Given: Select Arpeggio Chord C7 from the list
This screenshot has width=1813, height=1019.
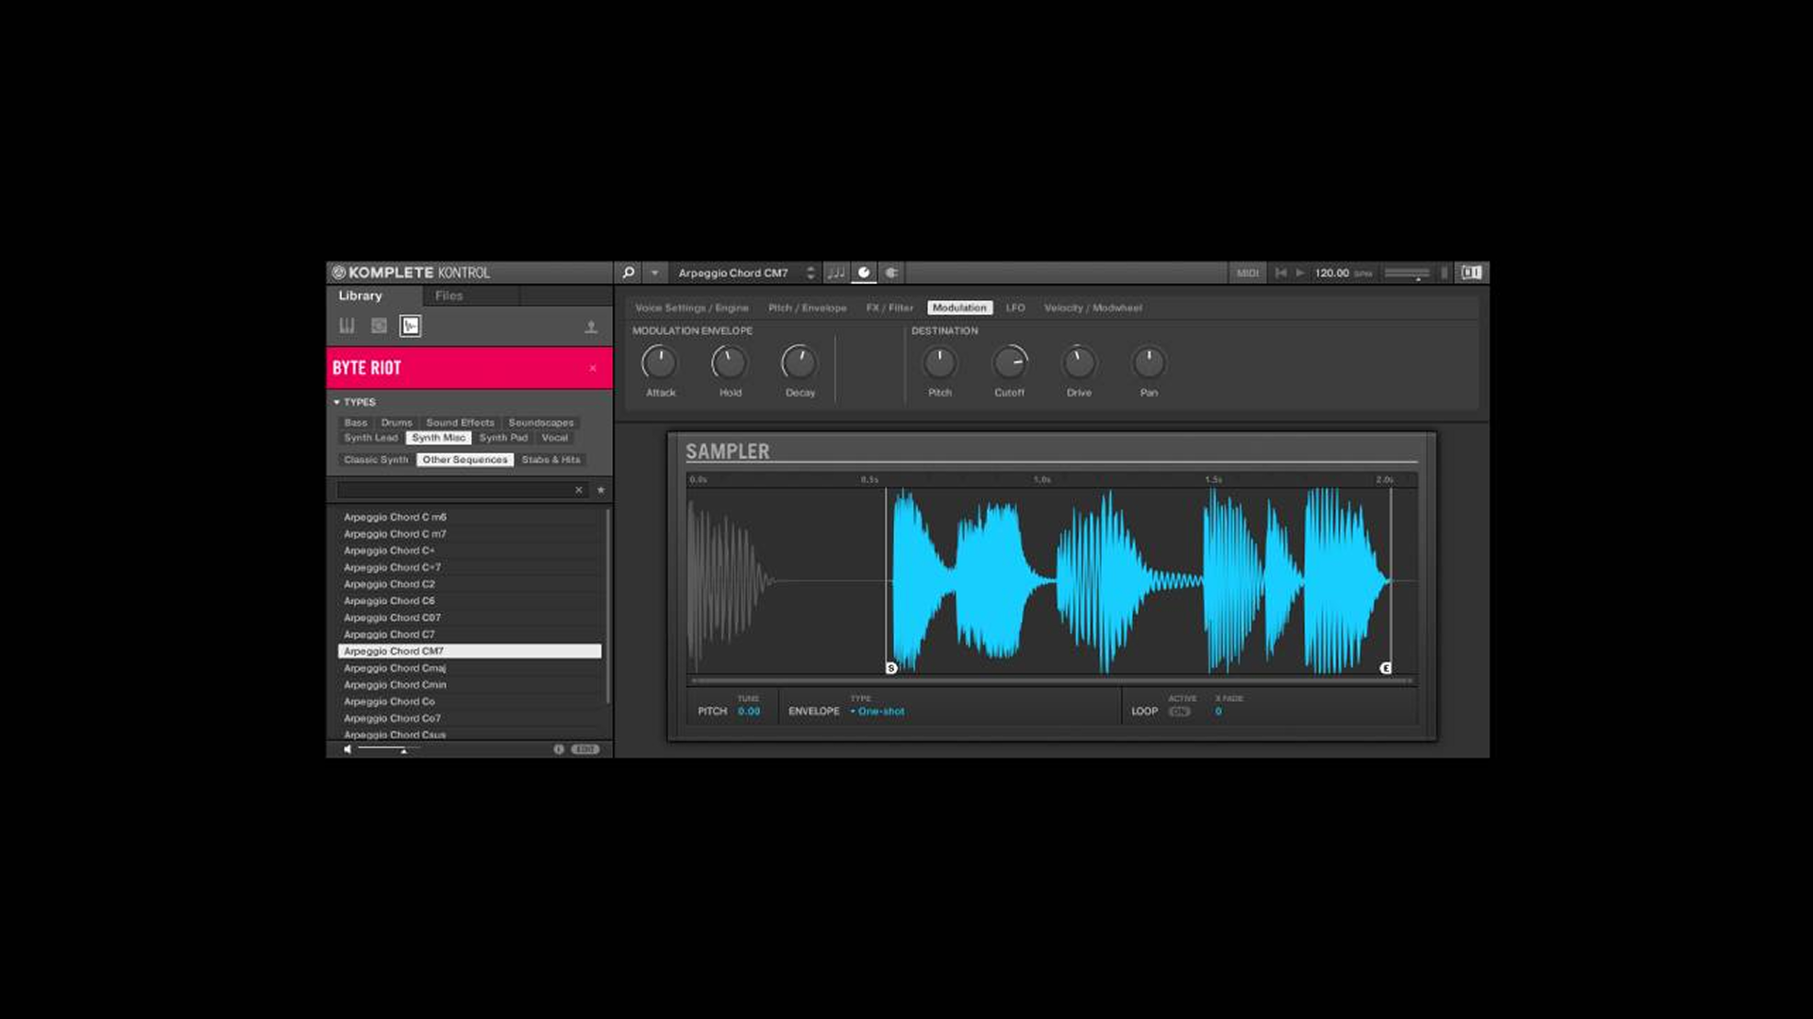Looking at the screenshot, I should coord(390,634).
